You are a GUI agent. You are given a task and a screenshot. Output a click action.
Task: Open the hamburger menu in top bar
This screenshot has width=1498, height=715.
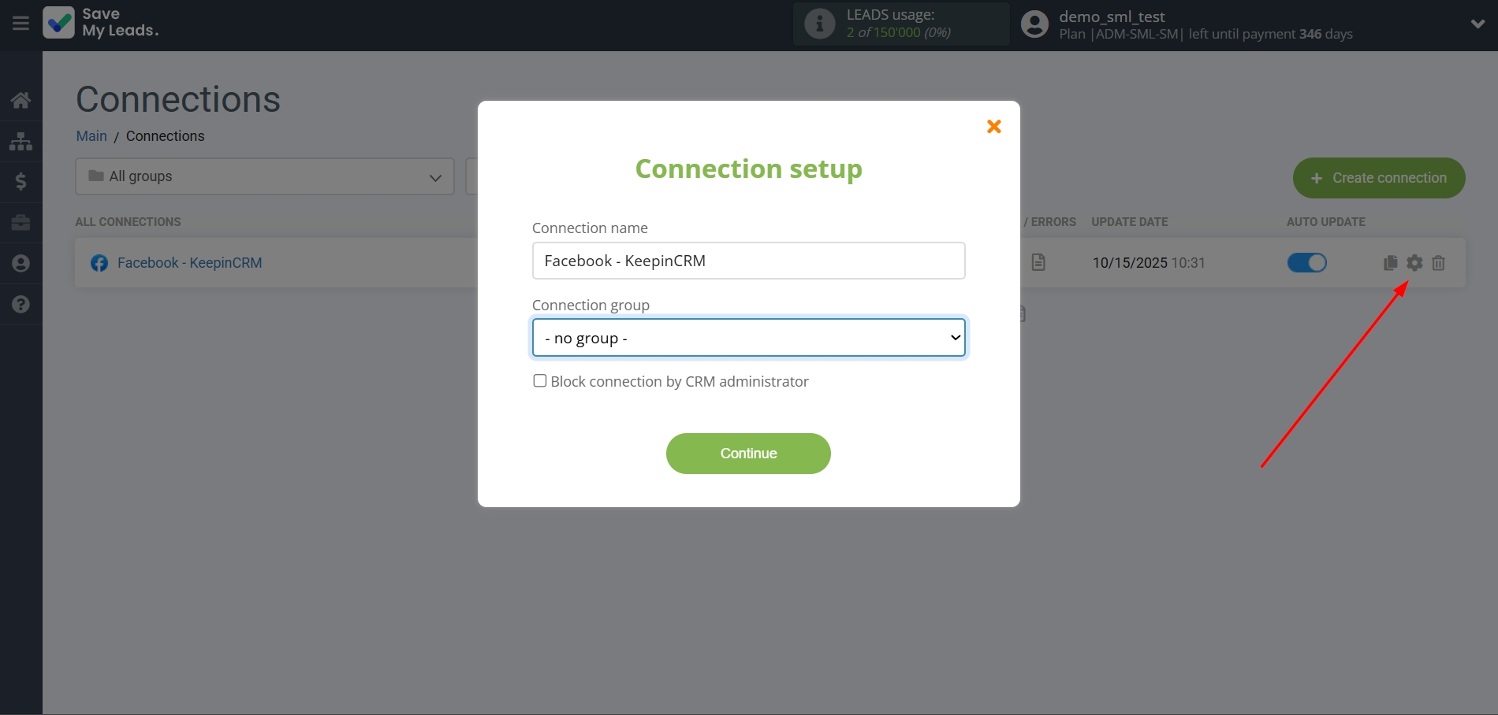20,24
